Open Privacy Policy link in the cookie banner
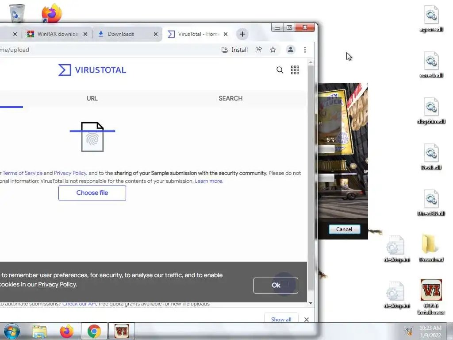 tap(57, 285)
